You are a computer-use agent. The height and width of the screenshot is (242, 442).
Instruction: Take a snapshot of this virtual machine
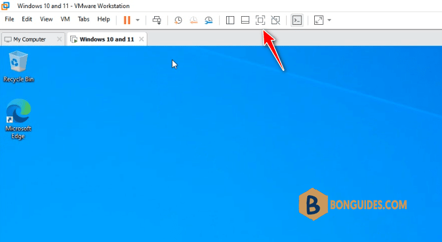pyautogui.click(x=178, y=20)
